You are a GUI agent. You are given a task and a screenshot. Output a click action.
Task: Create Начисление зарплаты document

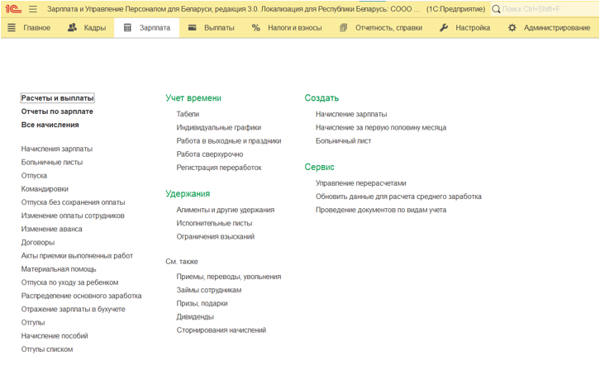point(351,114)
